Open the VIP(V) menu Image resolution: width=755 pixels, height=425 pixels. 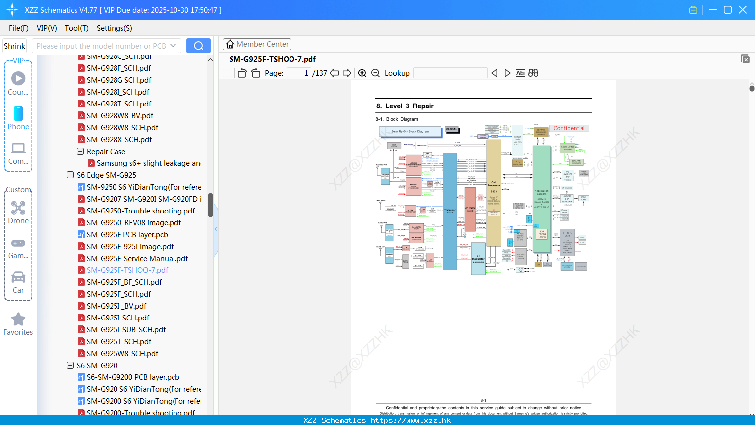[47, 28]
